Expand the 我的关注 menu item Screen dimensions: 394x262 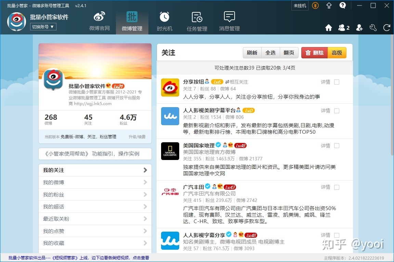coord(95,170)
